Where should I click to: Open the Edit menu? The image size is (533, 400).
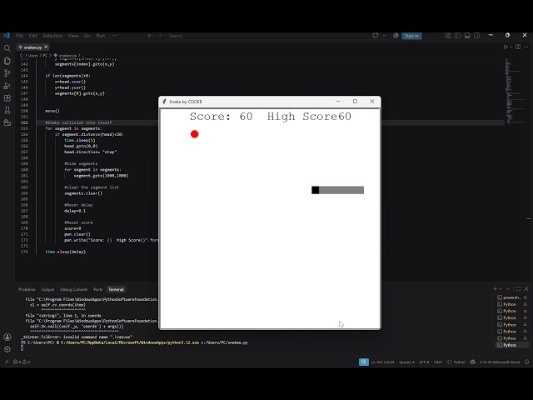(x=32, y=35)
